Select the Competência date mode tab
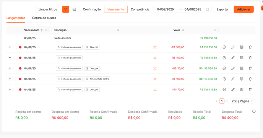The image size is (263, 138). click(140, 10)
